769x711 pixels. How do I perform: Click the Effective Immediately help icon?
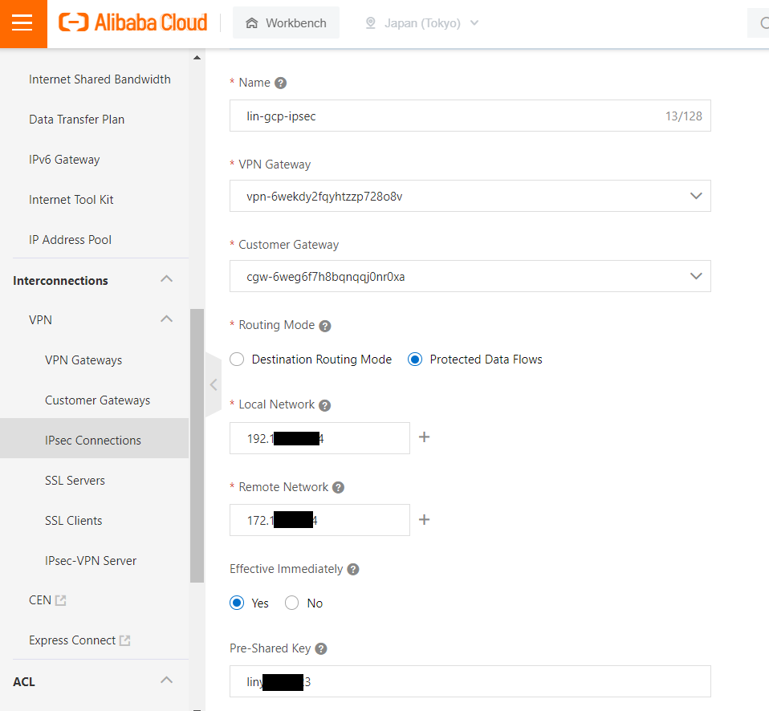pos(353,569)
